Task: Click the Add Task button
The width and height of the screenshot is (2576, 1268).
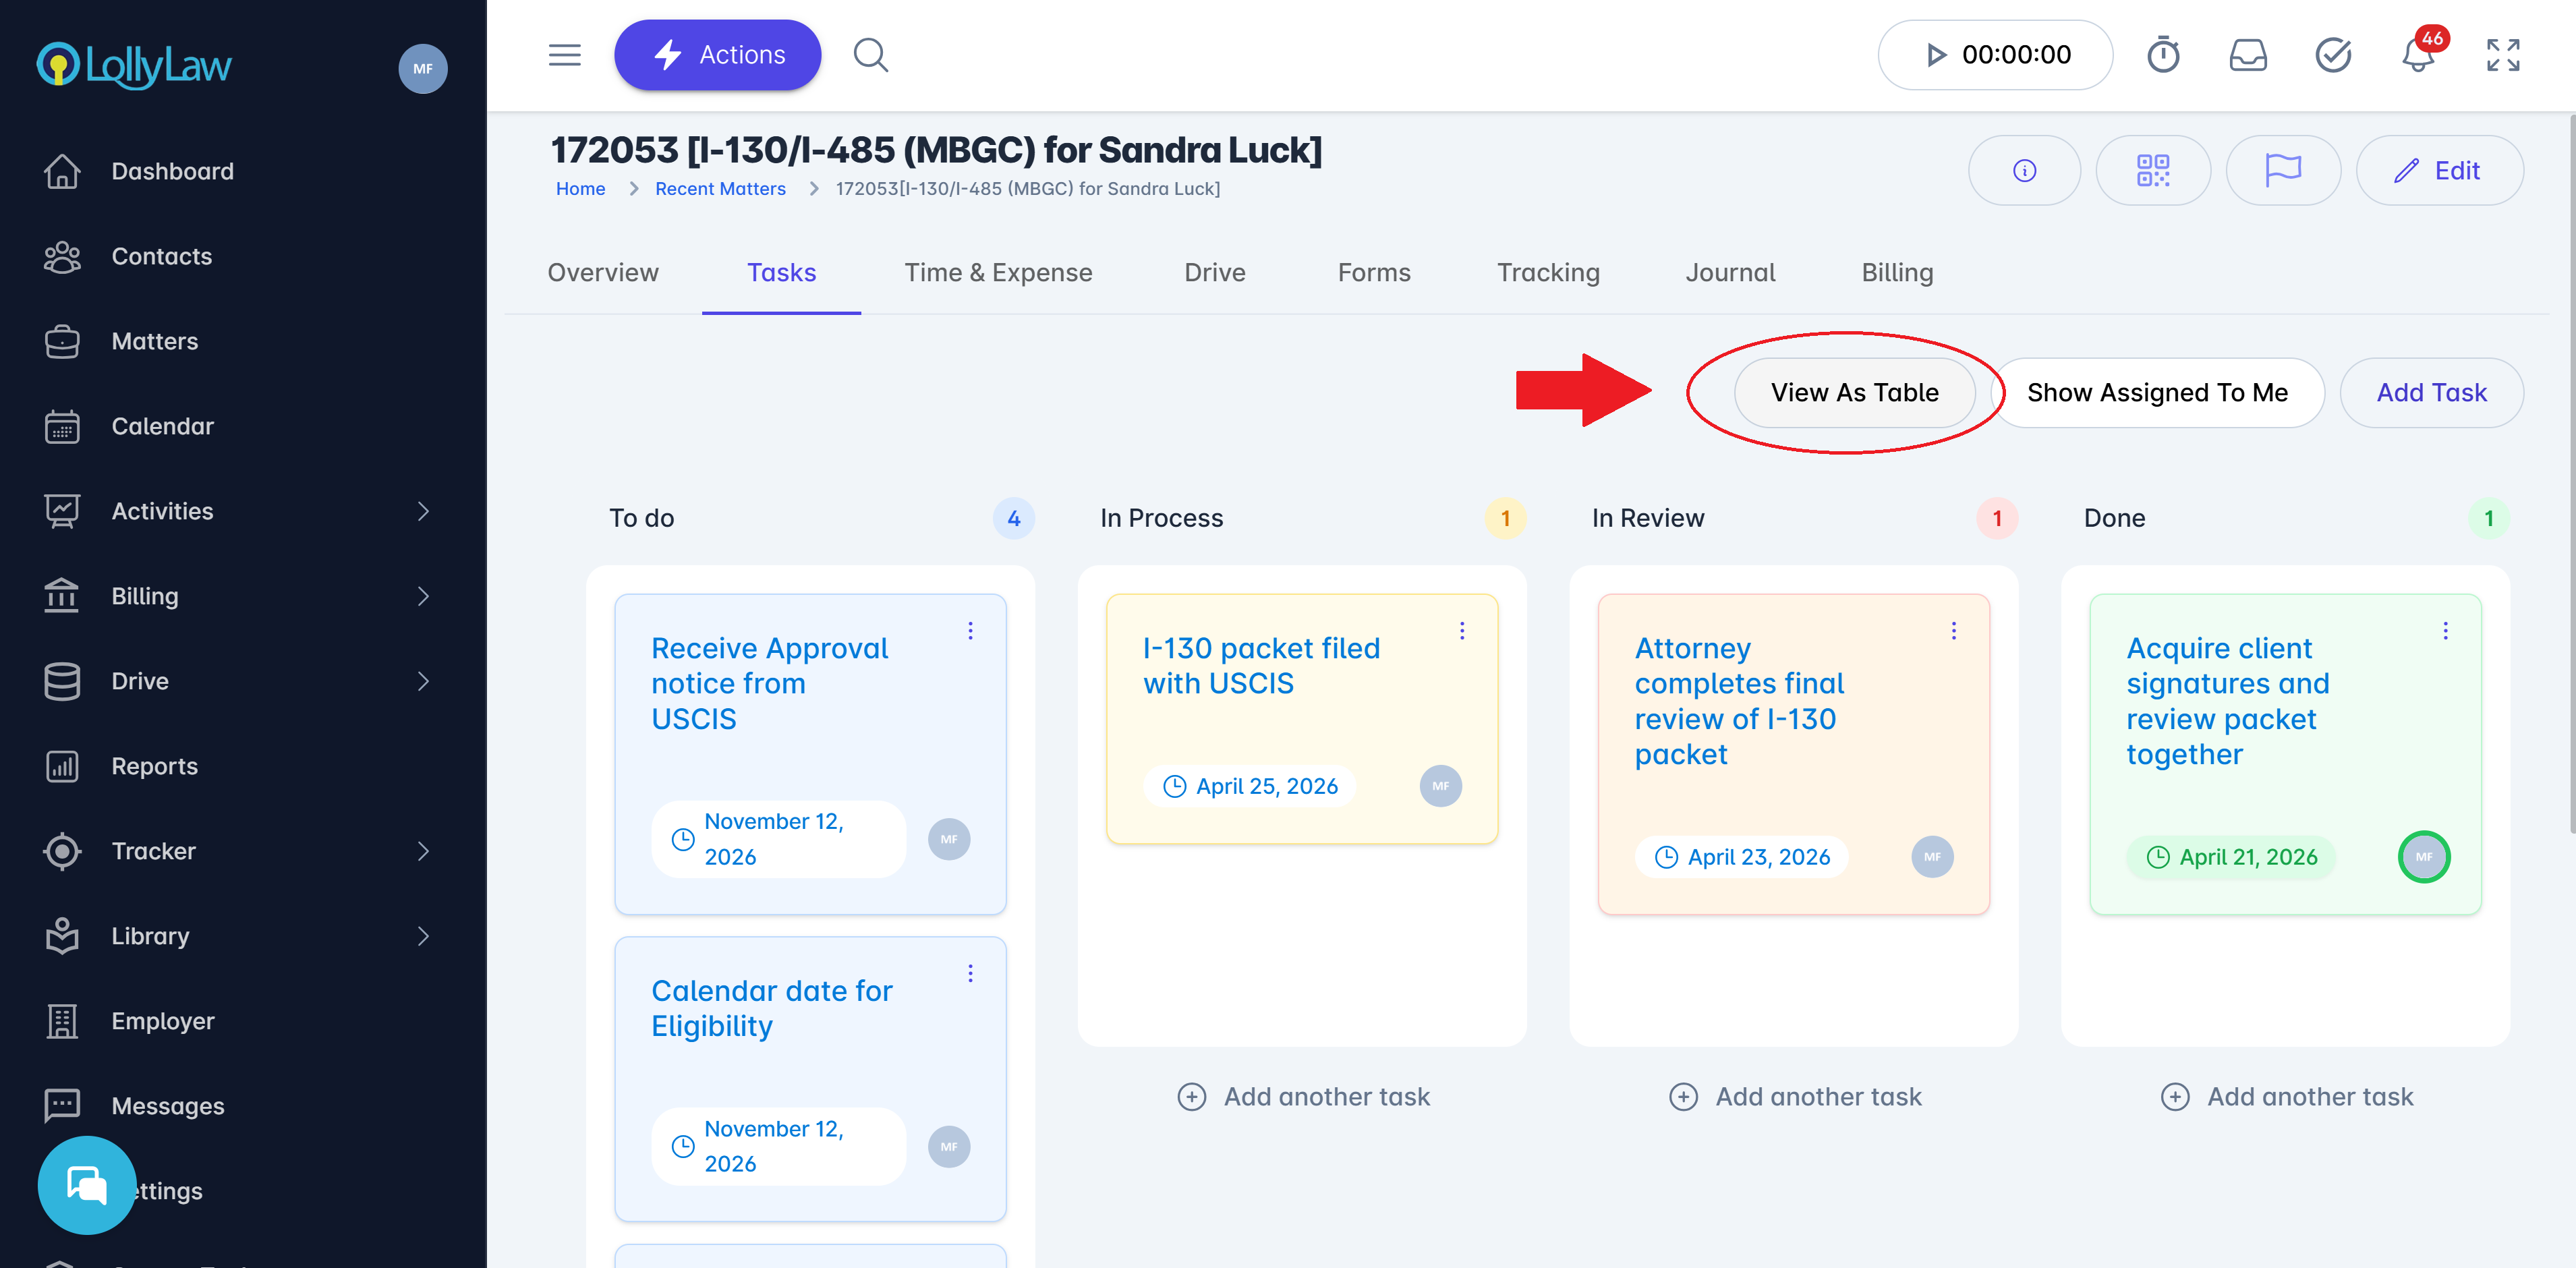Action: click(x=2430, y=393)
